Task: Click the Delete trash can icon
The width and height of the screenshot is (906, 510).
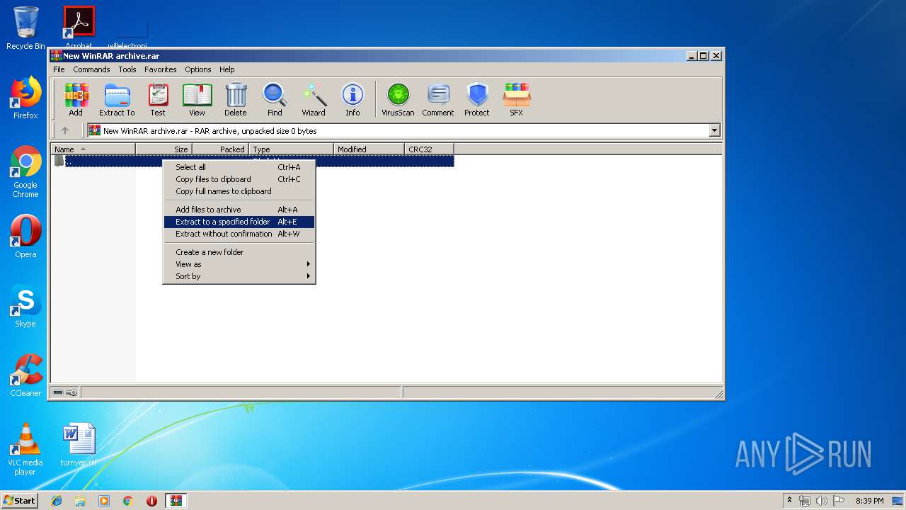Action: [236, 99]
